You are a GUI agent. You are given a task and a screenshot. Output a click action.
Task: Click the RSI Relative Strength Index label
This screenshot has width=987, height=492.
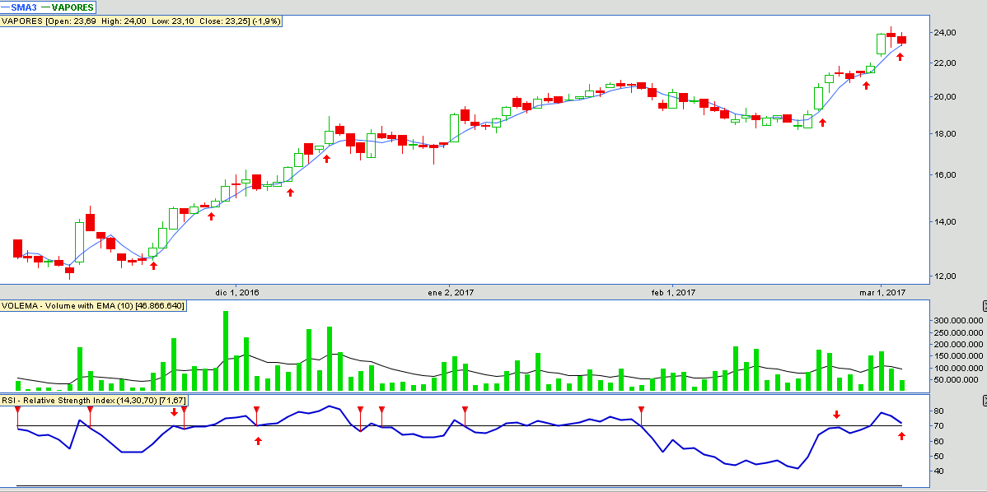tap(94, 400)
